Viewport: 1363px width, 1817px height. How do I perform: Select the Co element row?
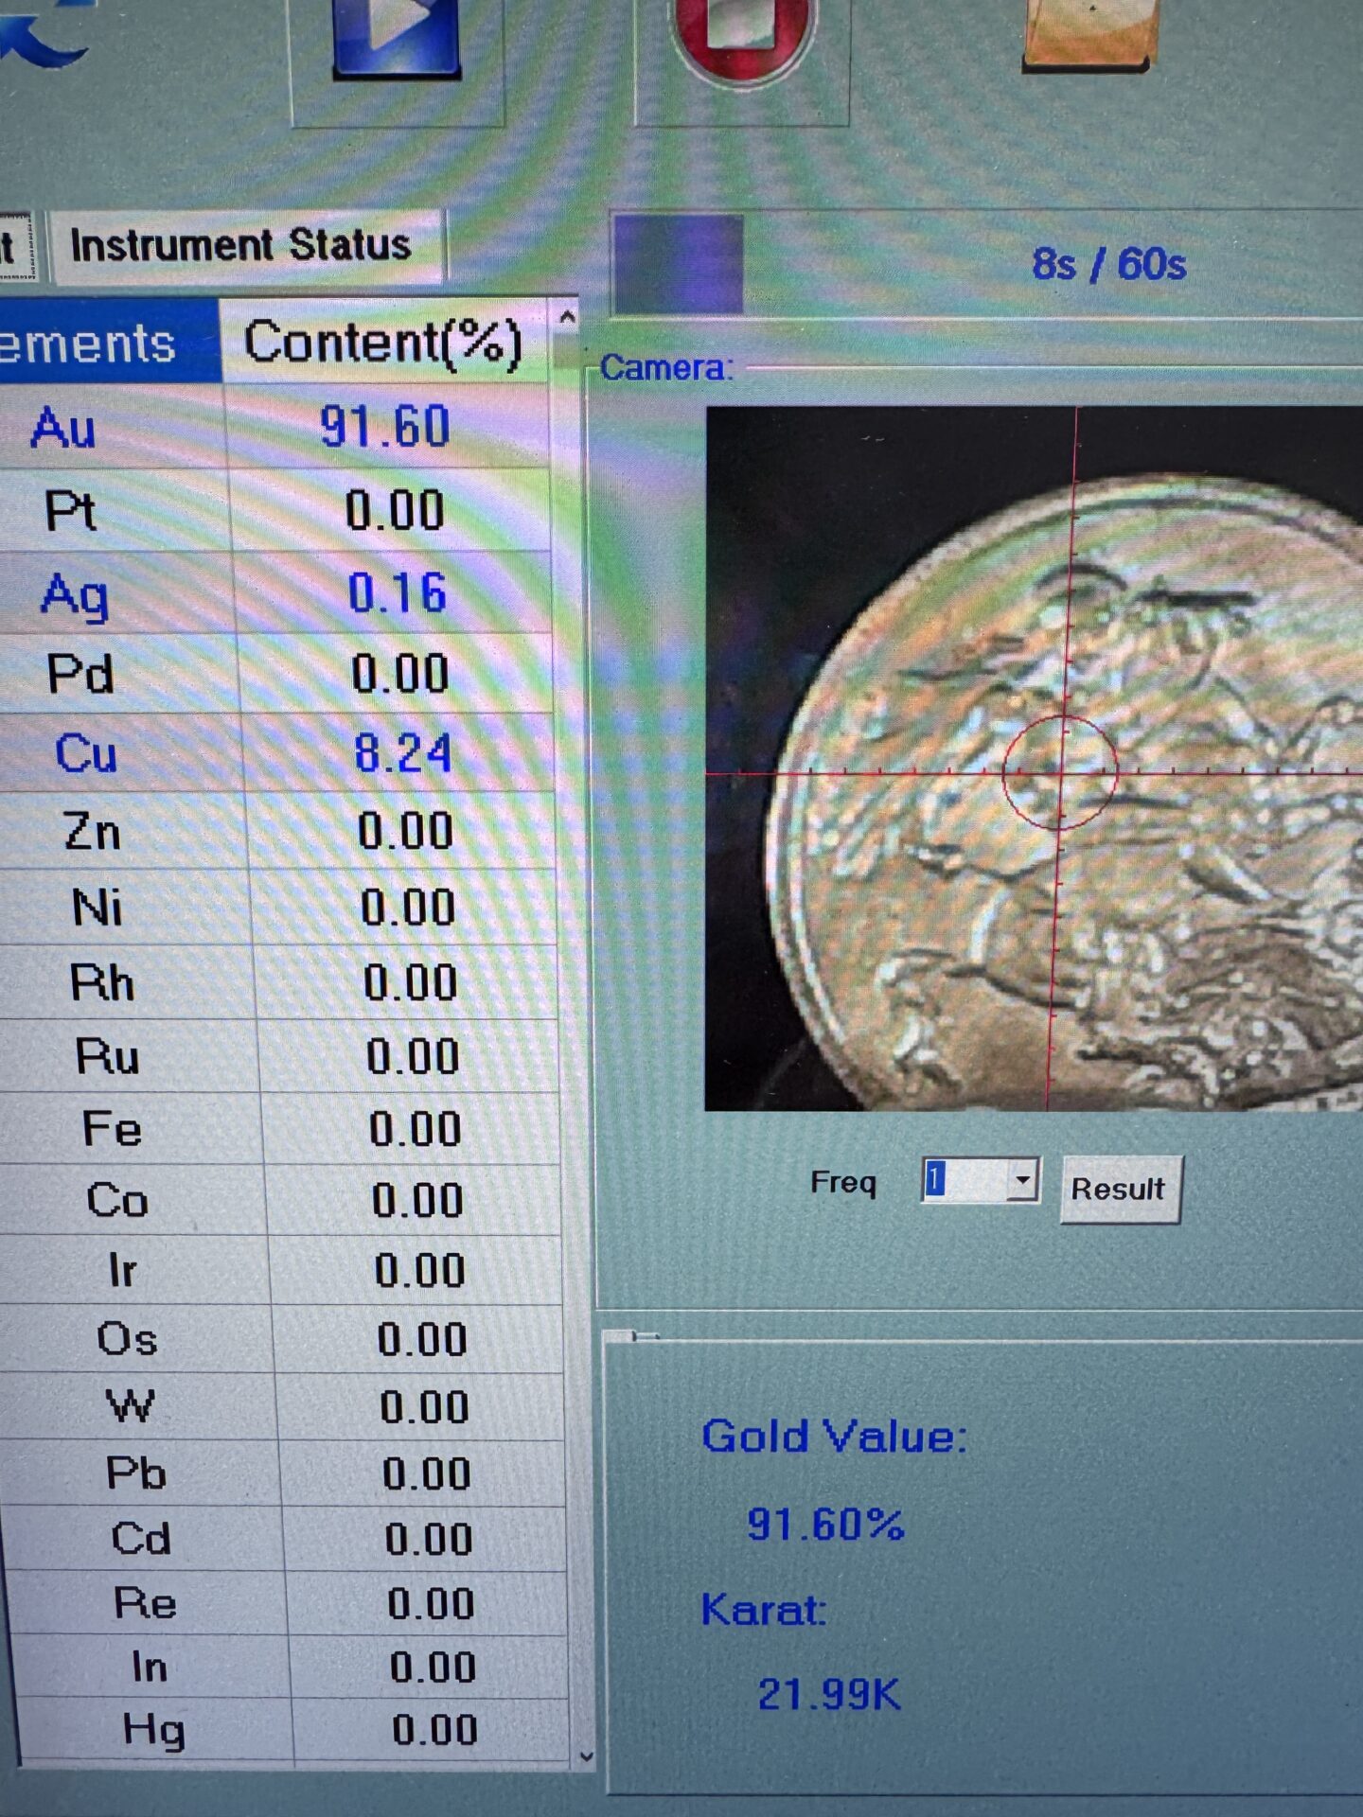(x=280, y=1200)
